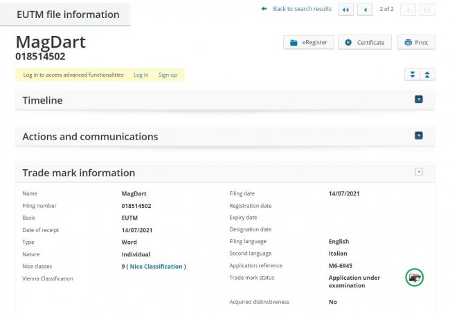Image resolution: width=450 pixels, height=315 pixels.
Task: Return via Back to search results
Action: (x=302, y=9)
